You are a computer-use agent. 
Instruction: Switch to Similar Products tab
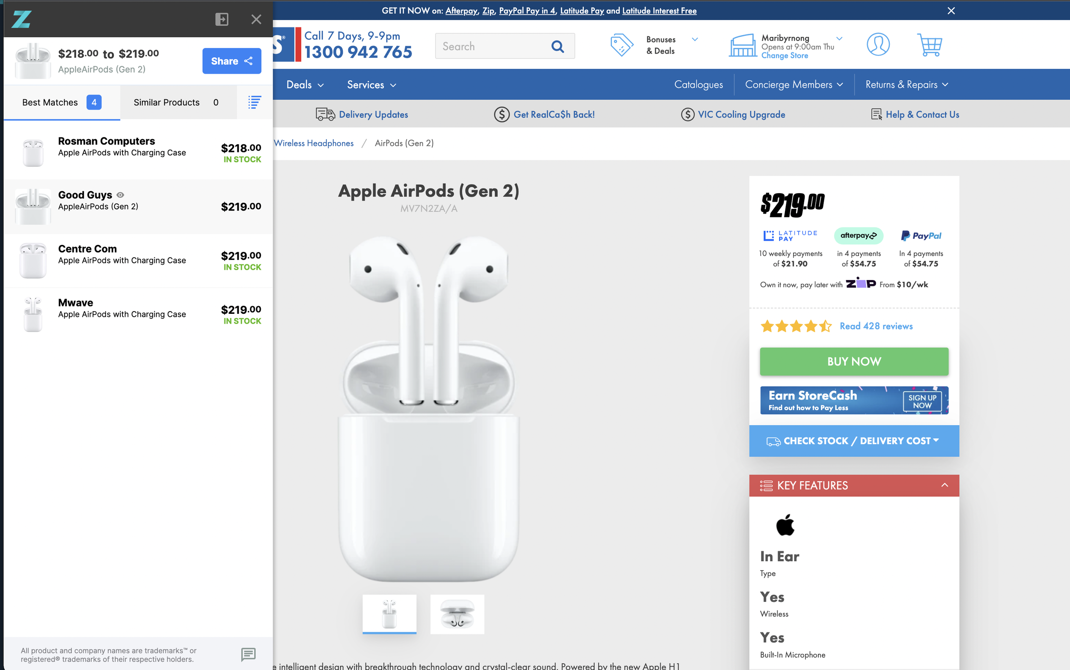point(176,102)
